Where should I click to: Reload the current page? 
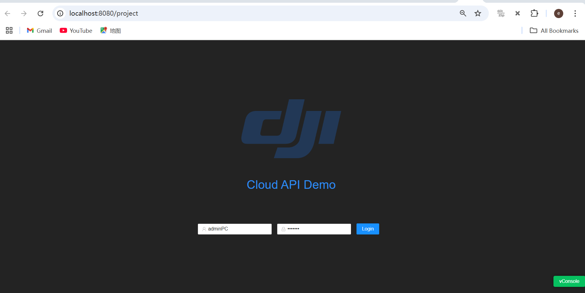40,13
